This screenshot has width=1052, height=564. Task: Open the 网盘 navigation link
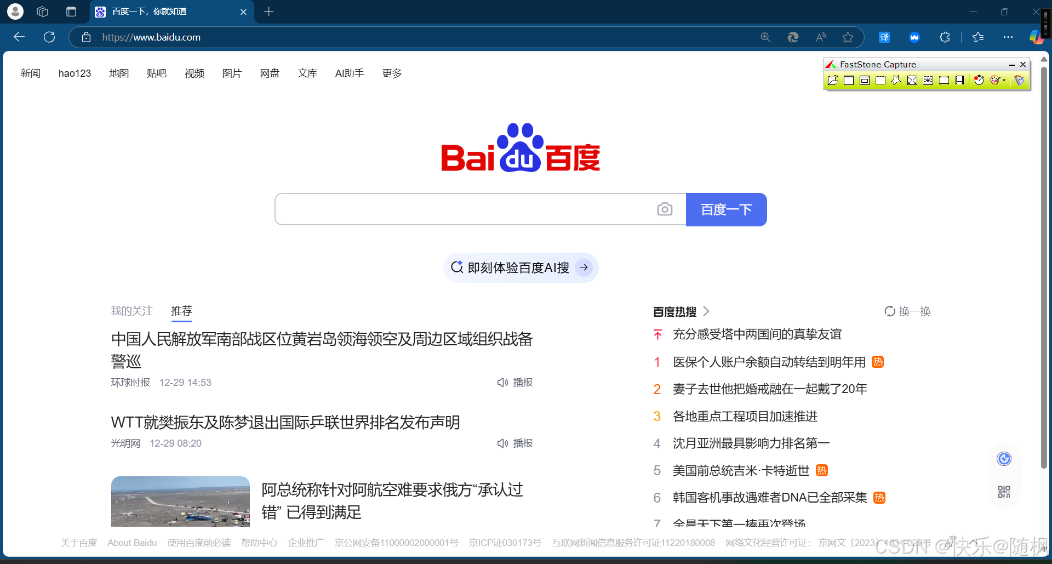[x=270, y=73]
